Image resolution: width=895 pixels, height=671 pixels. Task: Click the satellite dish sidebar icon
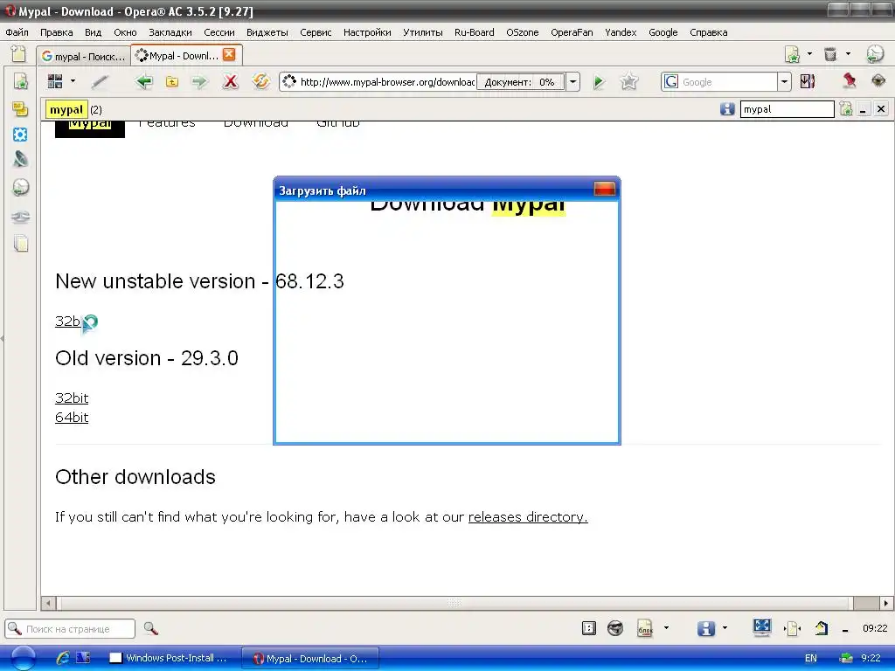point(21,159)
